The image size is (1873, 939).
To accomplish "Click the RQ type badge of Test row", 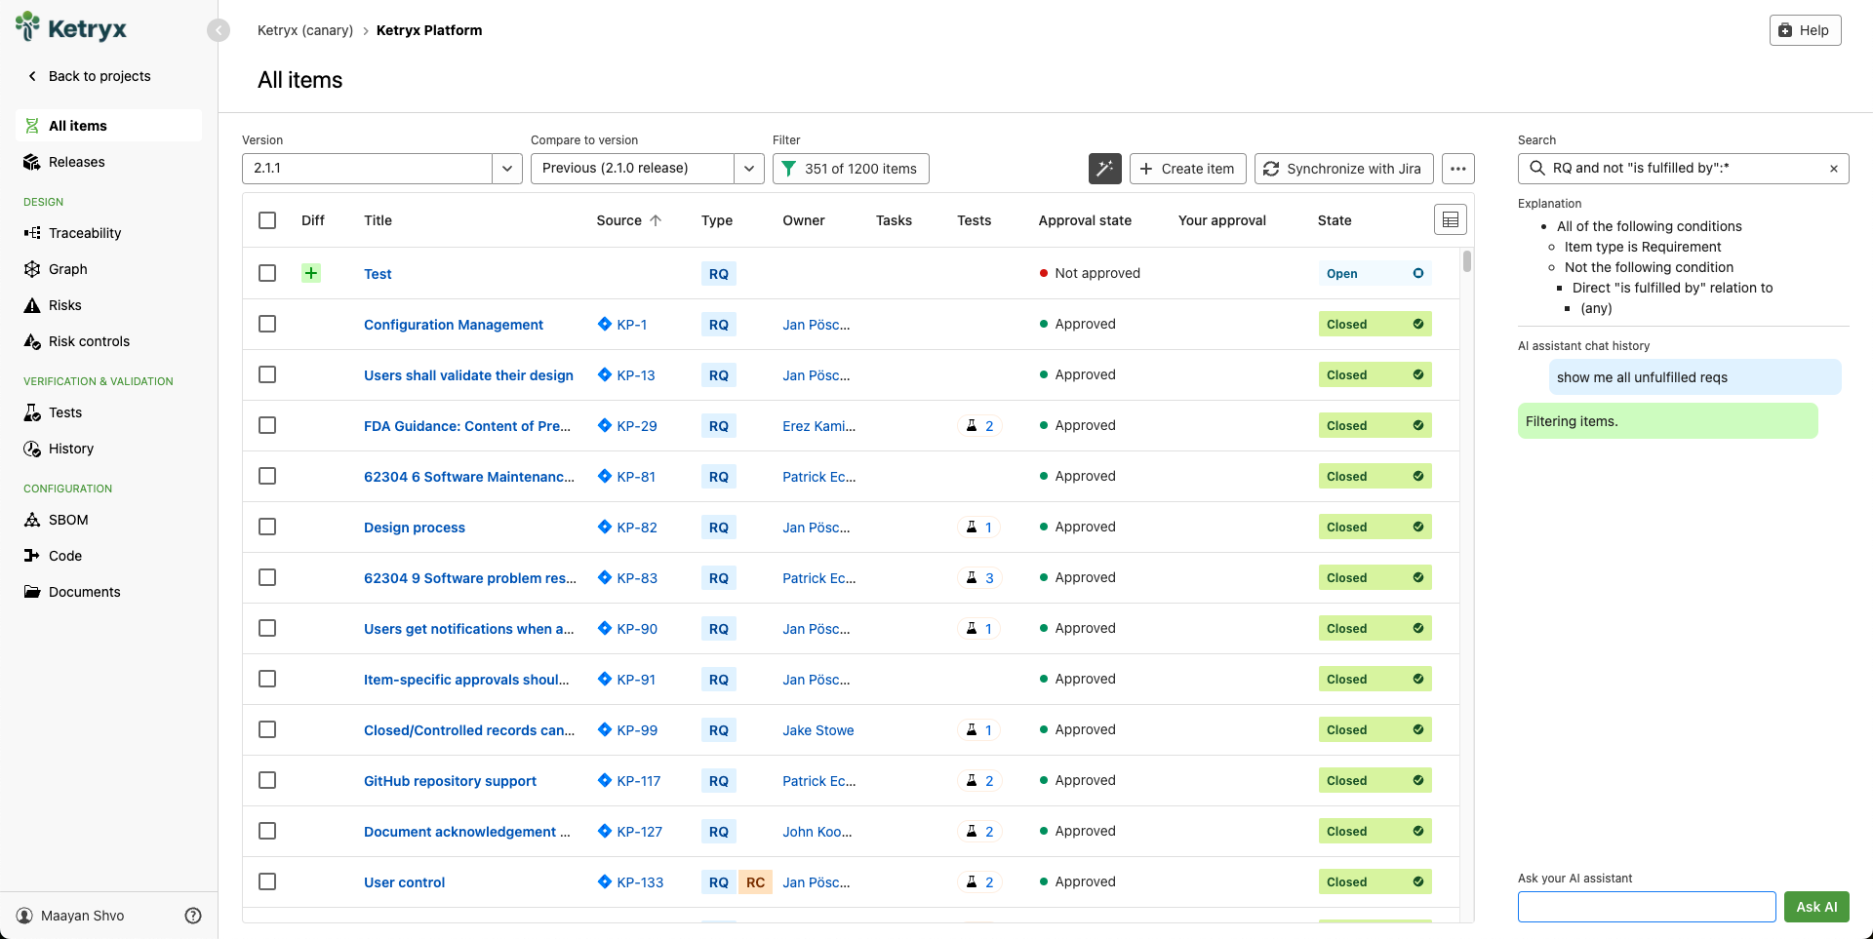I will (719, 274).
